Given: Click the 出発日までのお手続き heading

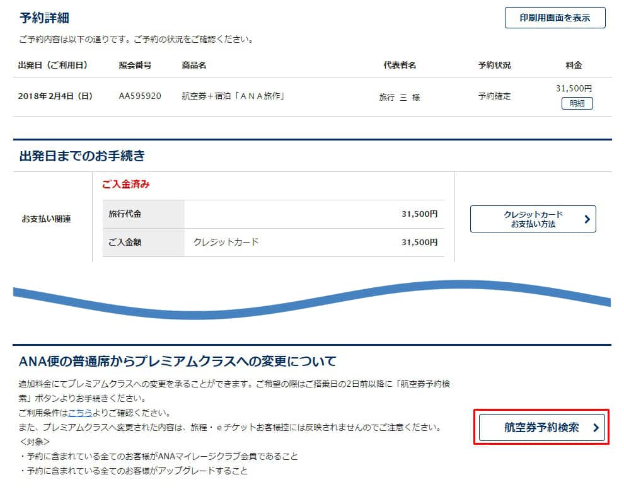Looking at the screenshot, I should pos(82,156).
